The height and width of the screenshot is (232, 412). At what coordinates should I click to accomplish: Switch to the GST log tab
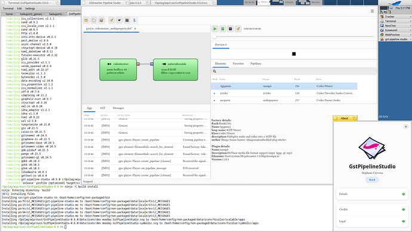(x=103, y=108)
